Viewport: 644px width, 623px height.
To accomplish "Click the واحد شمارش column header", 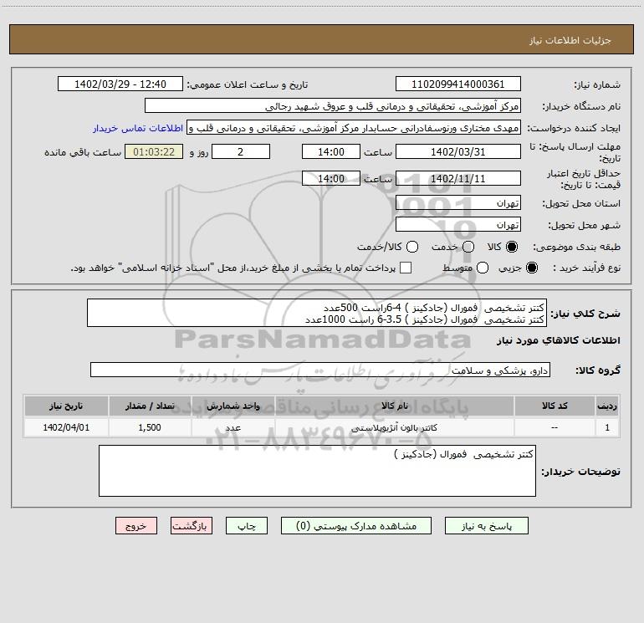I will pos(233,406).
